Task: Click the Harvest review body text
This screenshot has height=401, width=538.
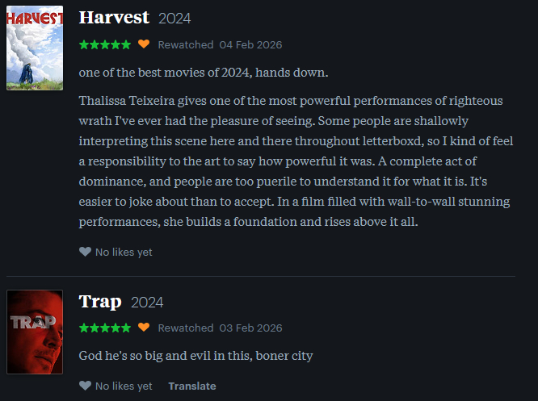Action: [x=291, y=157]
